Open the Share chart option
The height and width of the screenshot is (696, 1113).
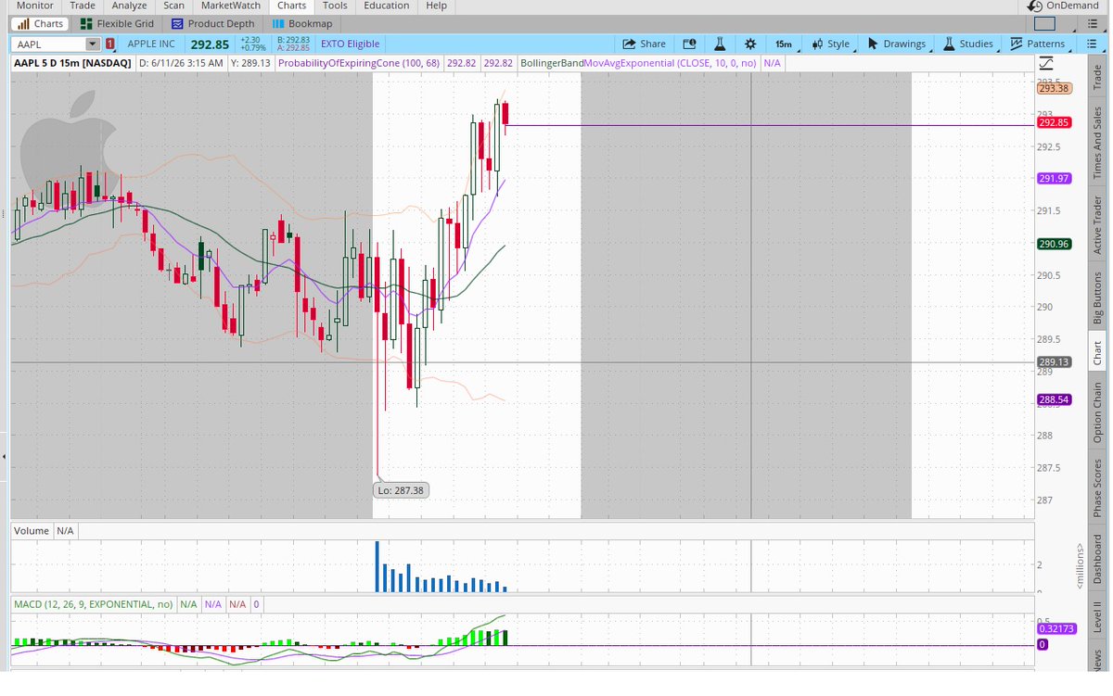[644, 44]
